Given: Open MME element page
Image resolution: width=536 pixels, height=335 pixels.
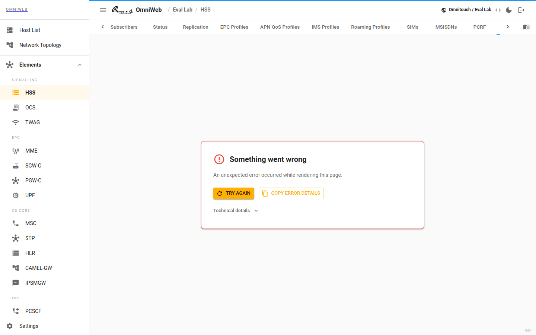Looking at the screenshot, I should point(45,151).
